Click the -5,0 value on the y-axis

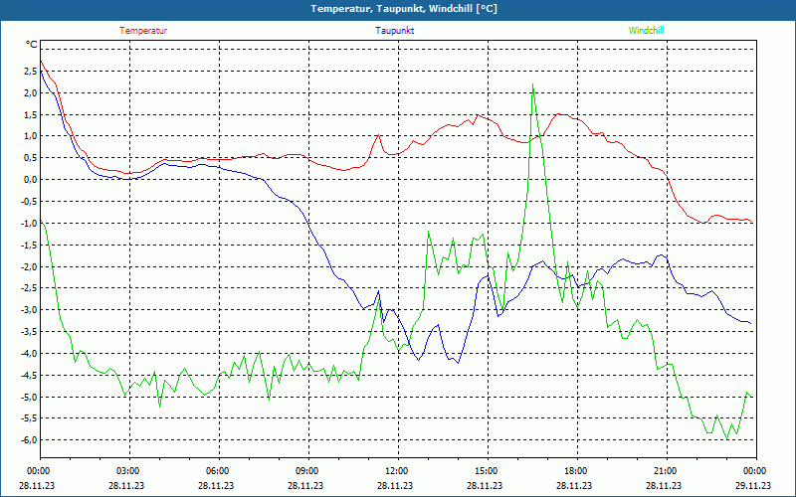[x=29, y=397]
